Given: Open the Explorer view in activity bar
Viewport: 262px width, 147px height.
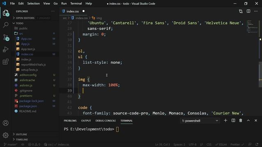Looking at the screenshot, I should tap(5, 13).
